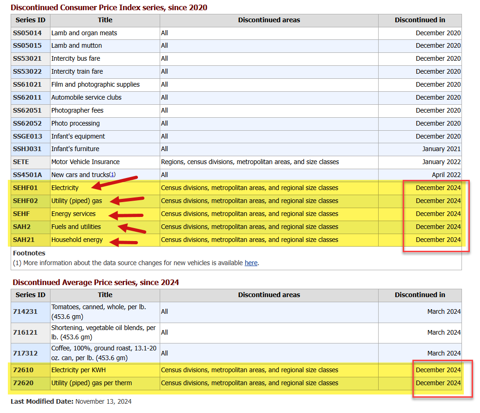Click December 2024 date in SEHF01 row

pos(438,188)
